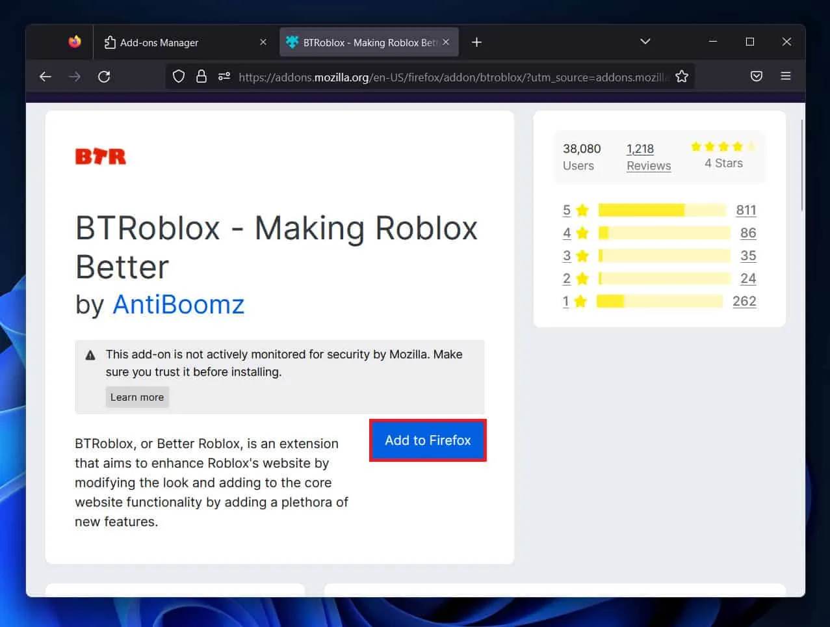Click the three-star rating bar
Image resolution: width=830 pixels, height=627 pixels.
coord(664,256)
